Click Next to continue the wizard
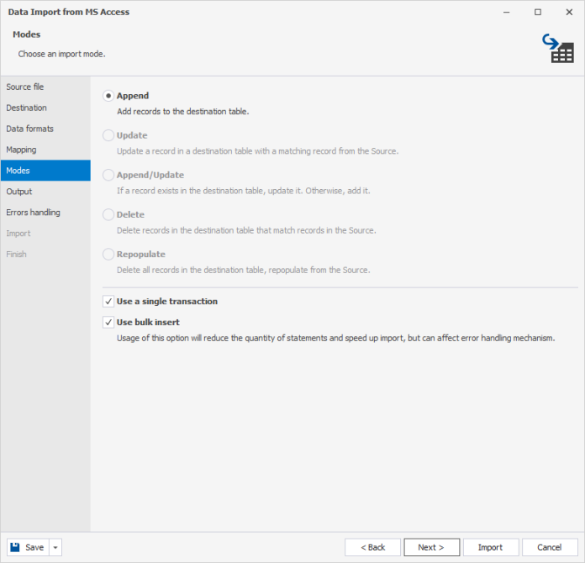This screenshot has height=563, width=585. tap(431, 547)
